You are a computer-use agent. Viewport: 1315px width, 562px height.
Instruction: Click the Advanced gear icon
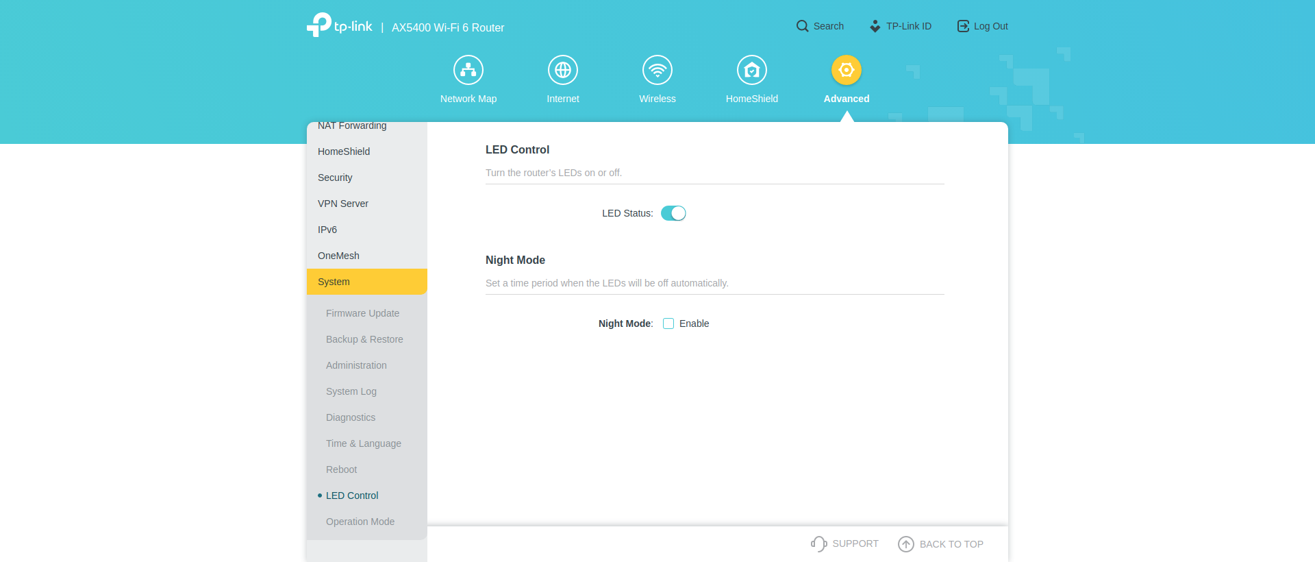(x=847, y=70)
